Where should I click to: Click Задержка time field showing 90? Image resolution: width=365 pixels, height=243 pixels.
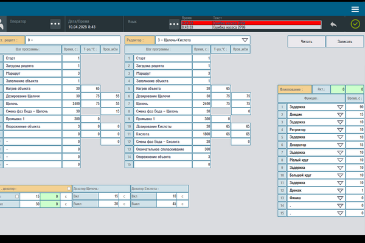point(354,107)
